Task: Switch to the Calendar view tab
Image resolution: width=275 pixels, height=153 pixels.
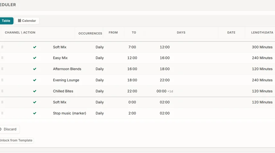Action: 27,21
